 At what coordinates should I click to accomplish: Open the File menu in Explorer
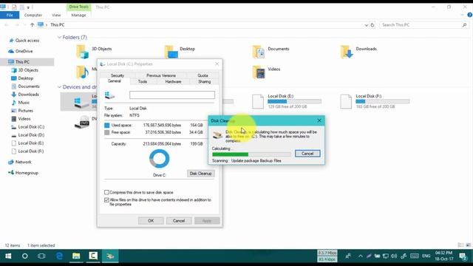click(10, 15)
